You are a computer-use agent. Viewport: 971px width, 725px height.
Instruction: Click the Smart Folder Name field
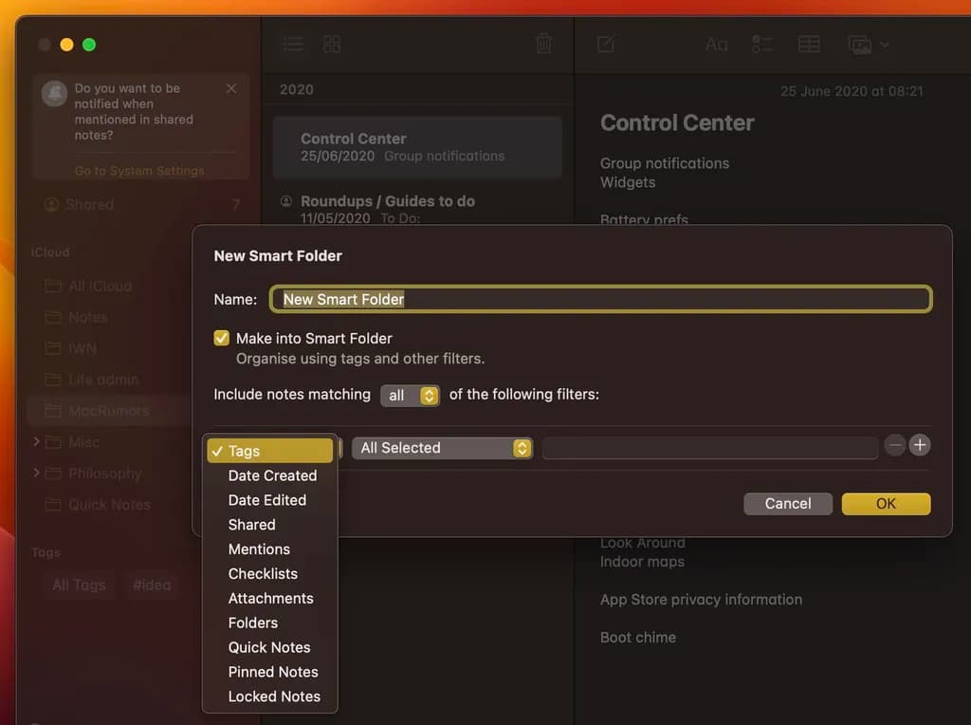[x=601, y=299]
